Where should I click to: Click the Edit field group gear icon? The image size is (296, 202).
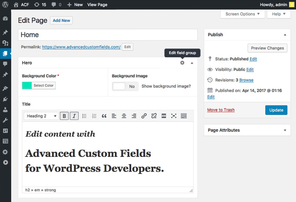click(182, 62)
